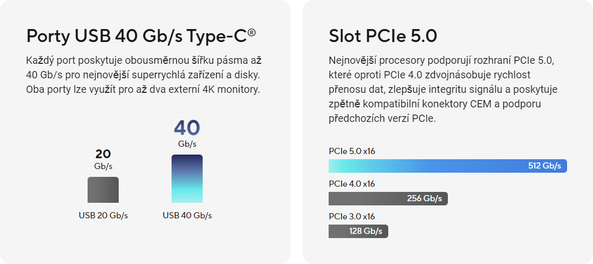Click the 'USB 20 Gb/s' caption label
This screenshot has width=593, height=264.
click(x=103, y=215)
